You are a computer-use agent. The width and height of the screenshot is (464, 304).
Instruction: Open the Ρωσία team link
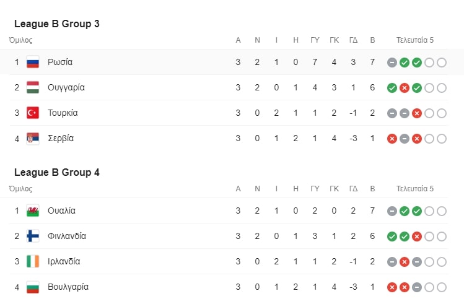(x=60, y=62)
